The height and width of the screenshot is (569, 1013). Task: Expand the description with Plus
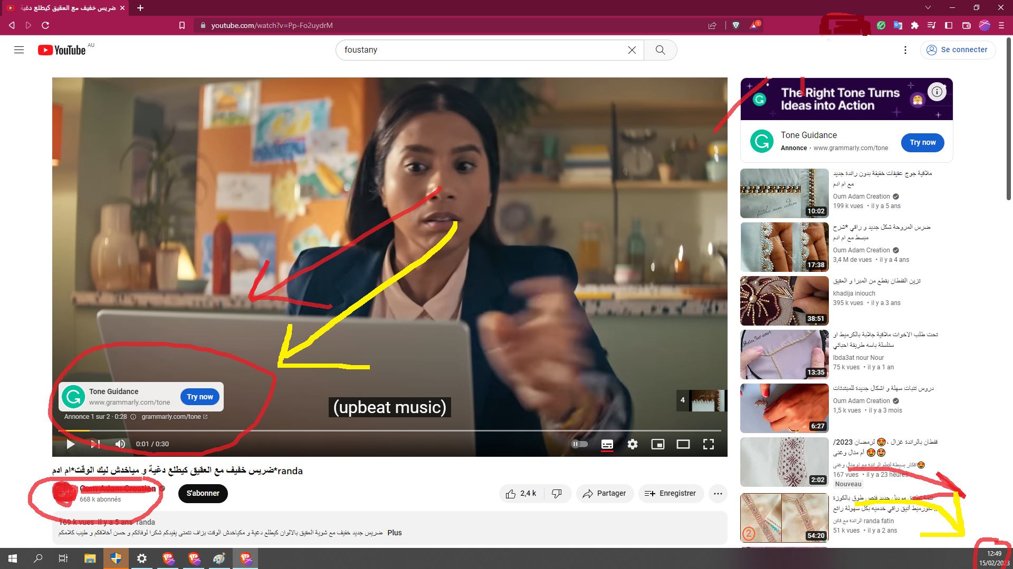[x=394, y=533]
